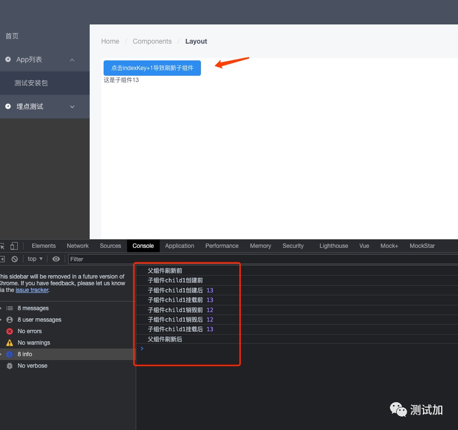The image size is (458, 430).
Task: Select the No verbose filter
Action: (x=32, y=366)
